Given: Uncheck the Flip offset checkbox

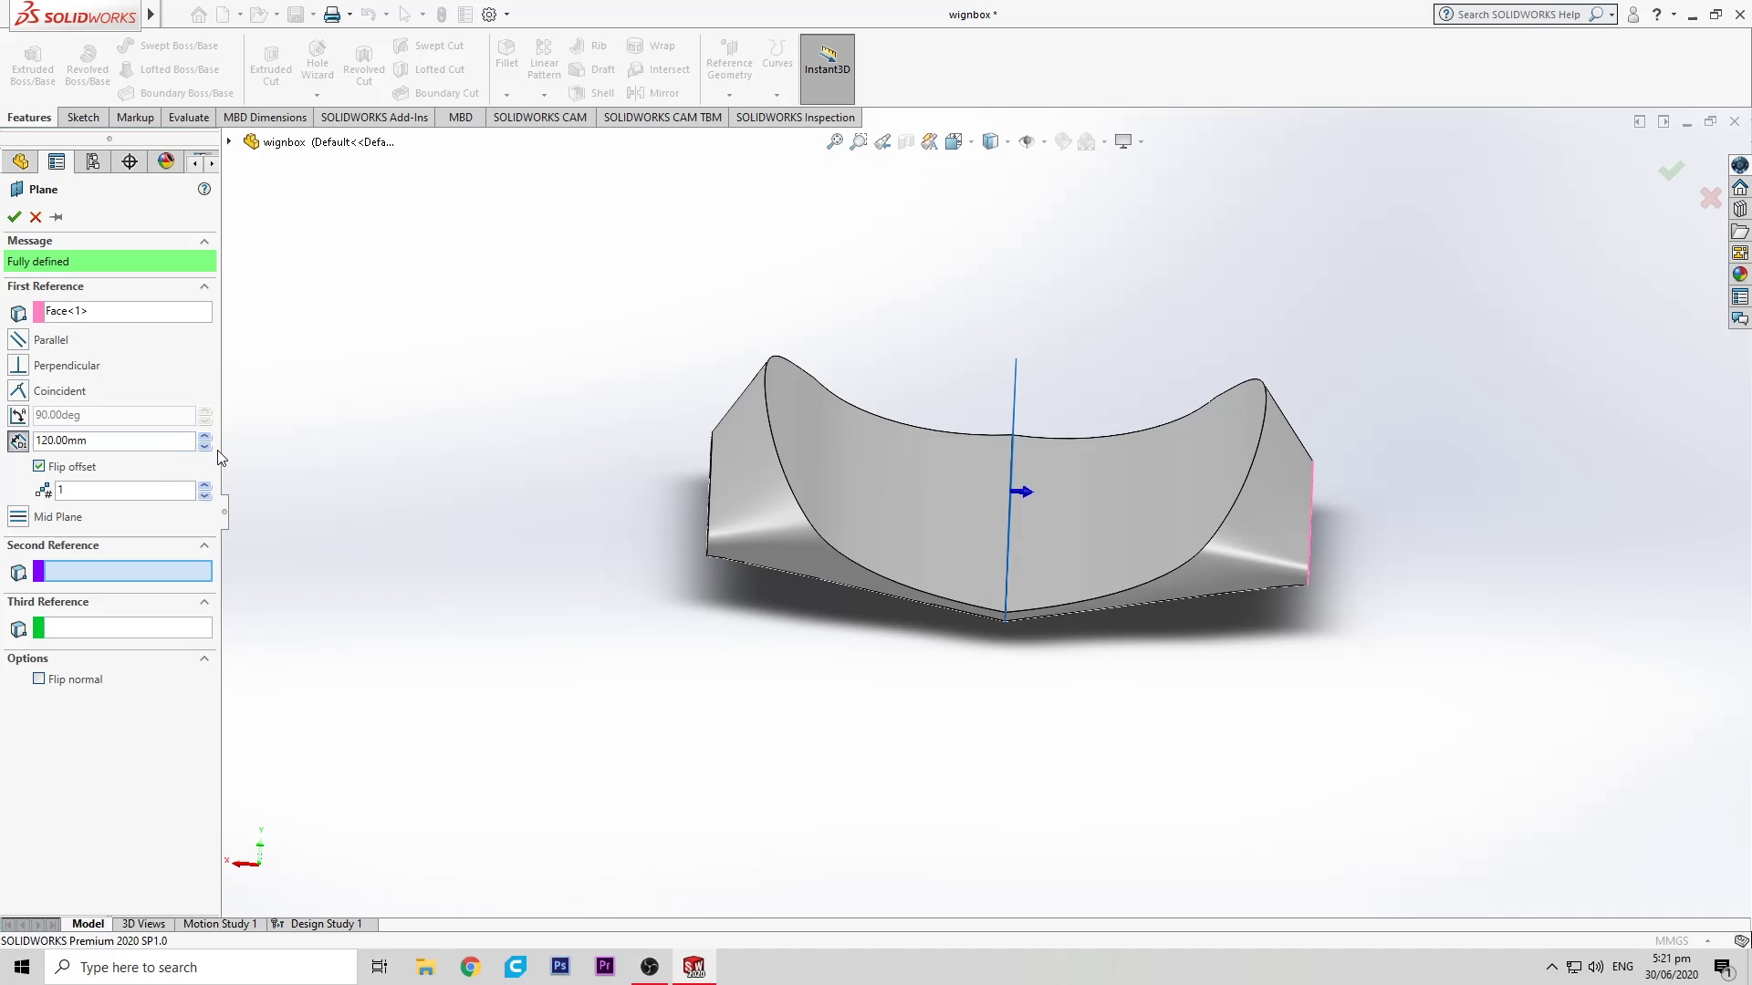Looking at the screenshot, I should click(x=39, y=466).
